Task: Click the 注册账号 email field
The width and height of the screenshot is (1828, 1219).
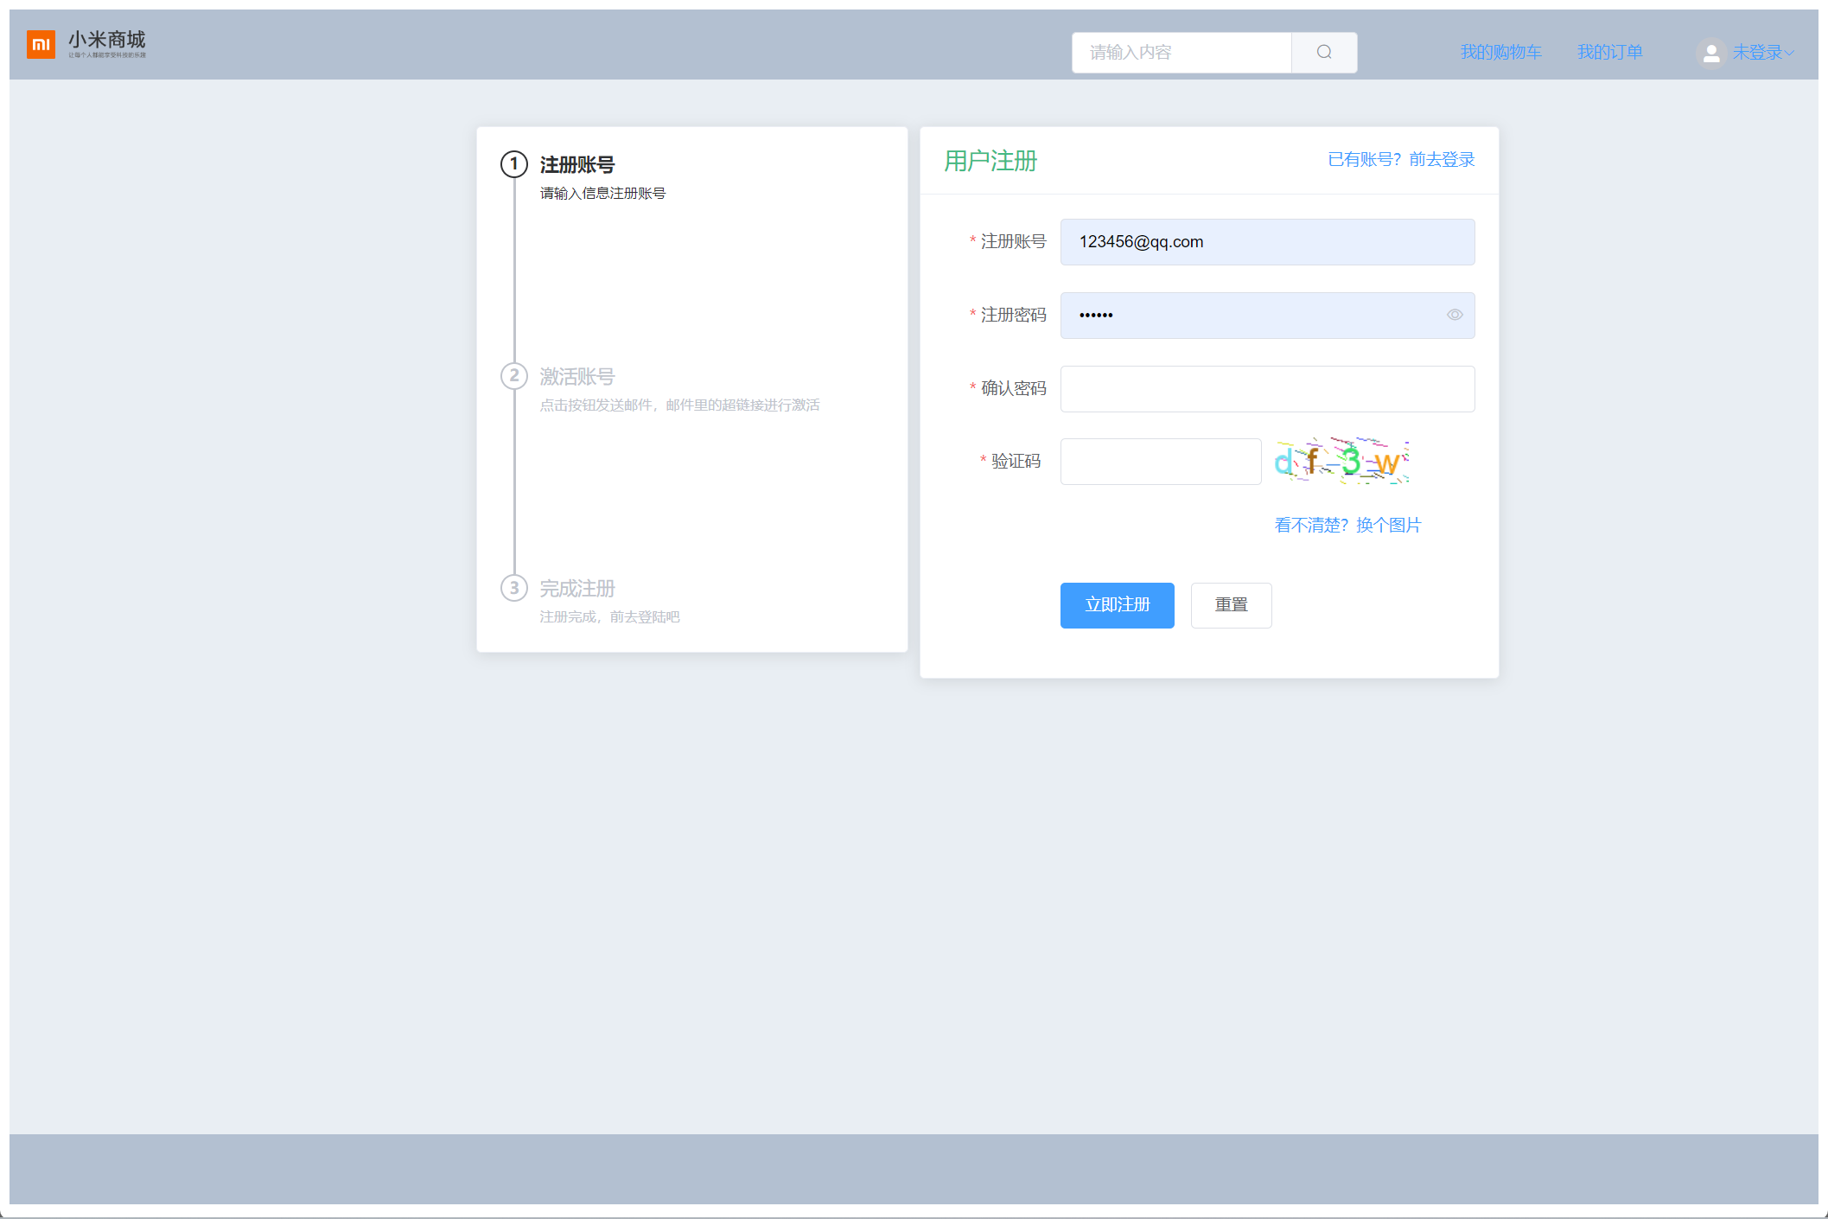Action: coord(1266,242)
